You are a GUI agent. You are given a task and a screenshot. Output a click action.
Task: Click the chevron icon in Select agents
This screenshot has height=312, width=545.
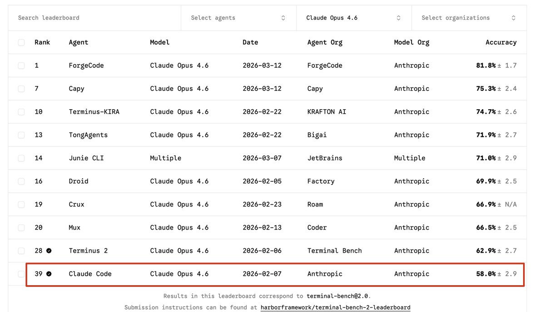coord(283,18)
